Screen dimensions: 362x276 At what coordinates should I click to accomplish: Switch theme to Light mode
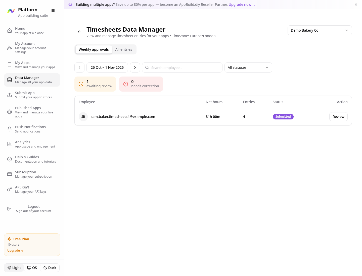tap(14, 268)
